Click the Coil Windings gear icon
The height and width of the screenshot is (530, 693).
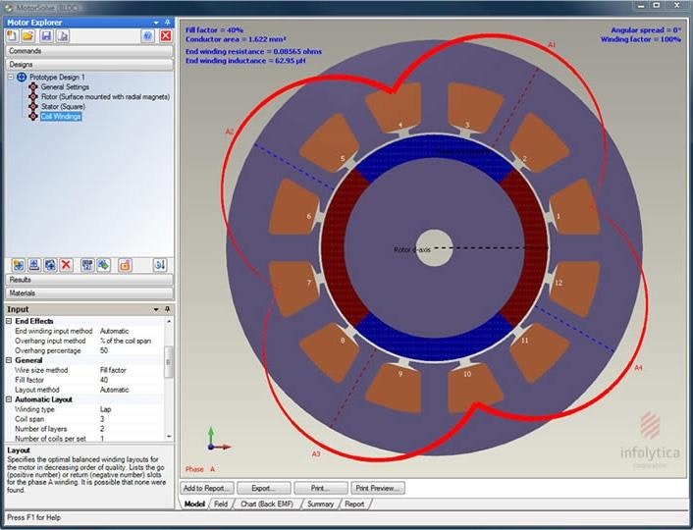tap(32, 116)
